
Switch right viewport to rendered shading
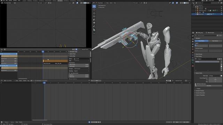188,3
